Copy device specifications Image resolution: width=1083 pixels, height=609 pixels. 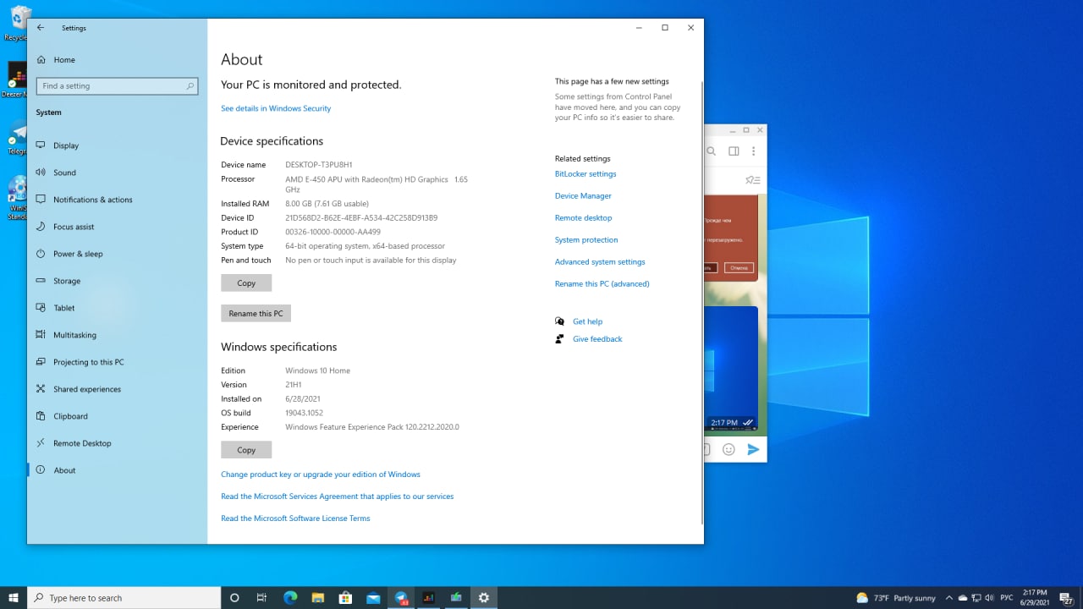click(246, 283)
